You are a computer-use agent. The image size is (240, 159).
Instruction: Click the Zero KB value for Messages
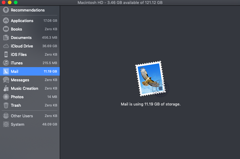51,80
